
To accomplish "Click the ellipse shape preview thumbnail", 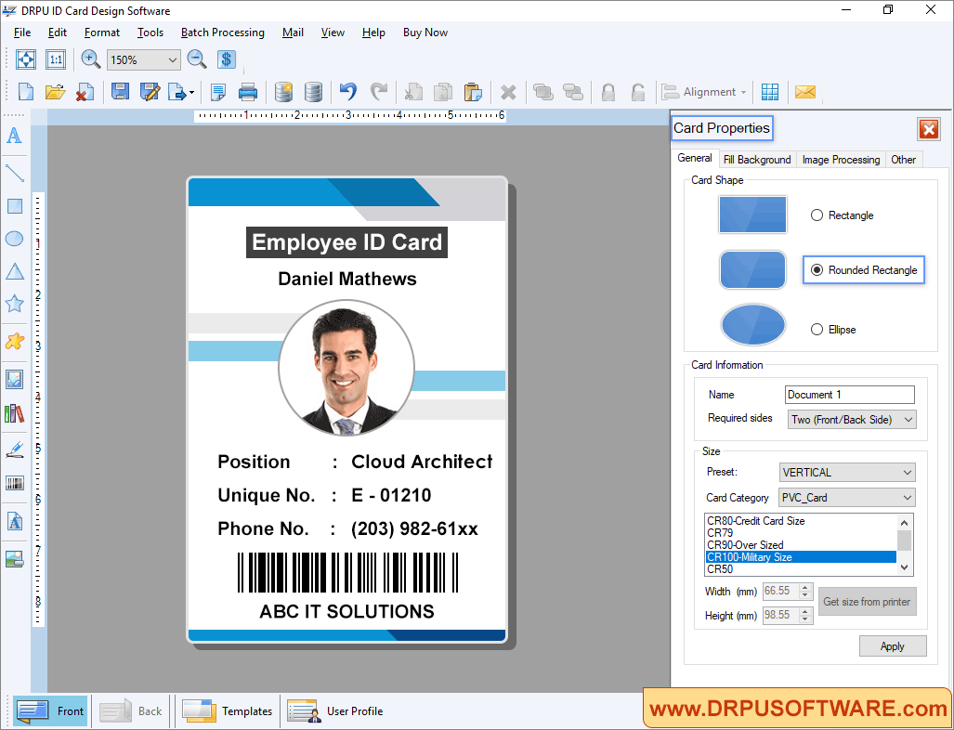I will pos(752,325).
